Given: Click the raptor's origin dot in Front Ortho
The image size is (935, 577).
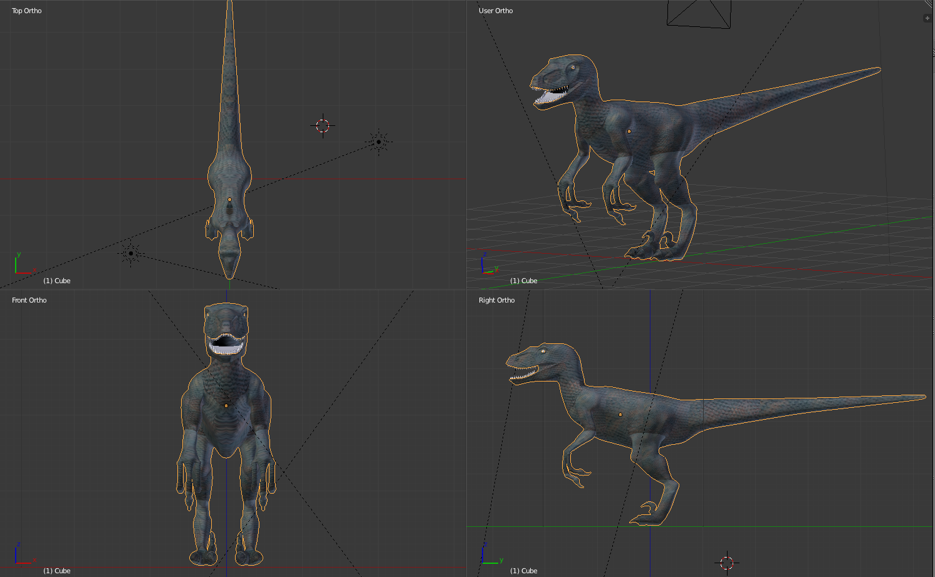Looking at the screenshot, I should (x=226, y=405).
